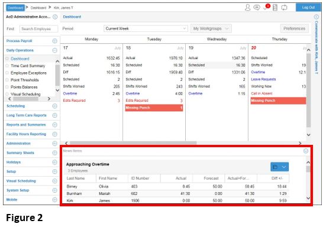Open Tuesday Missing Punch alert
The height and width of the screenshot is (227, 326).
tap(154, 108)
